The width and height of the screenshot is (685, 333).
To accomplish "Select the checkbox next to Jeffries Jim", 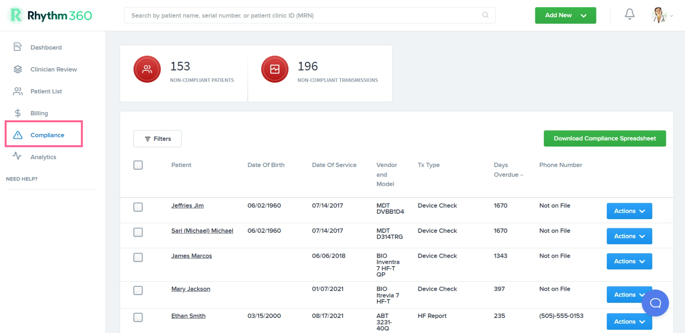I will tap(138, 207).
